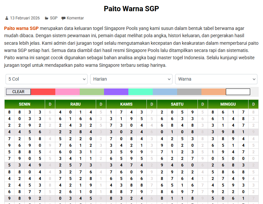Click the D header after KAMIS
Viewport: 263px width, 204px height.
pyautogui.click(x=152, y=104)
